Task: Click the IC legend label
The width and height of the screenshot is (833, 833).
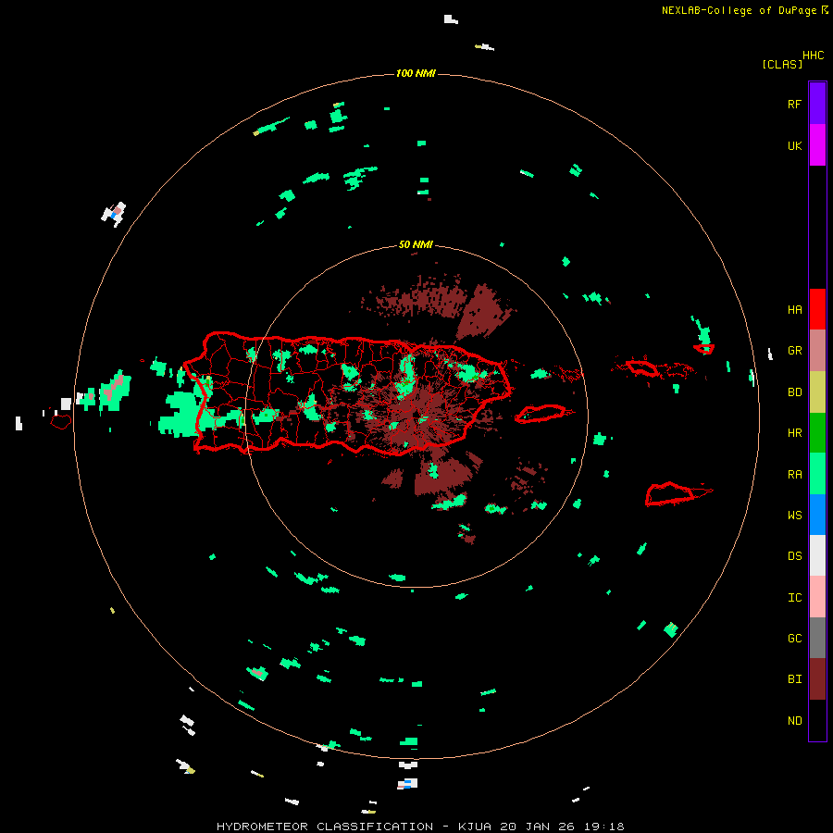Action: [x=794, y=598]
